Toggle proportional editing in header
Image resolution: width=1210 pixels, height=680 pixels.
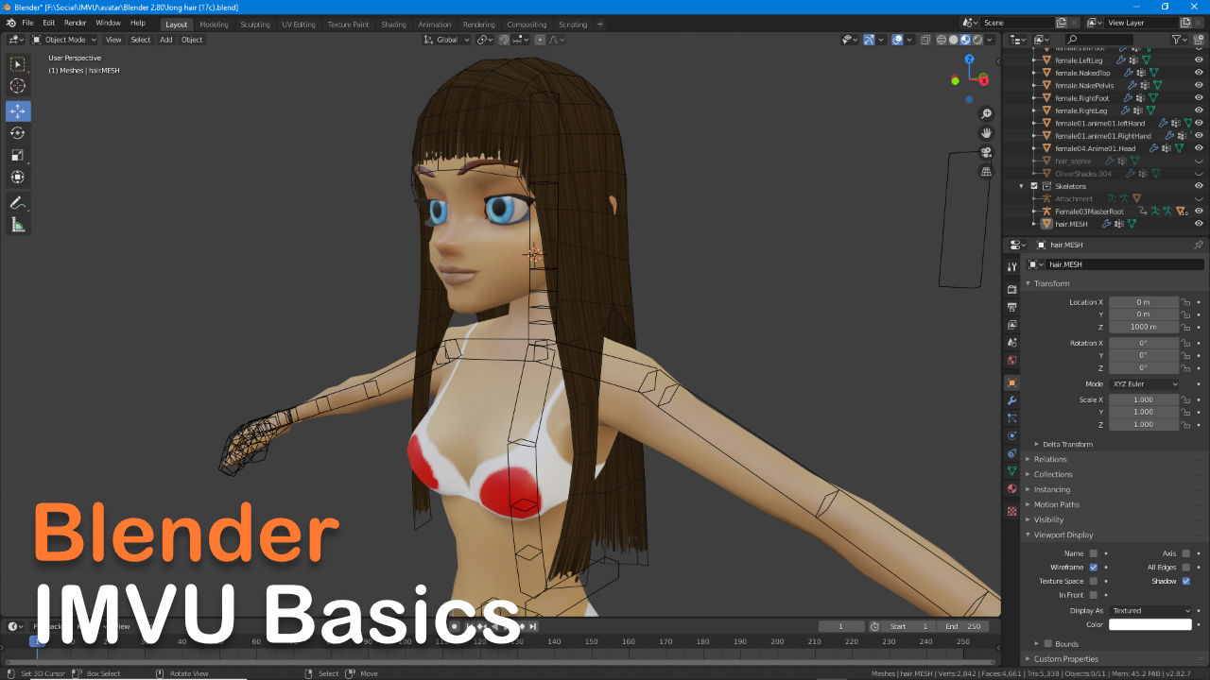click(541, 40)
